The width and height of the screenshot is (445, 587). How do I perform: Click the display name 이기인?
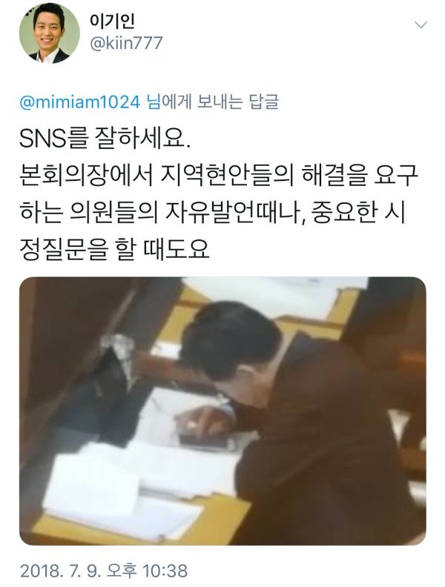[x=112, y=21]
